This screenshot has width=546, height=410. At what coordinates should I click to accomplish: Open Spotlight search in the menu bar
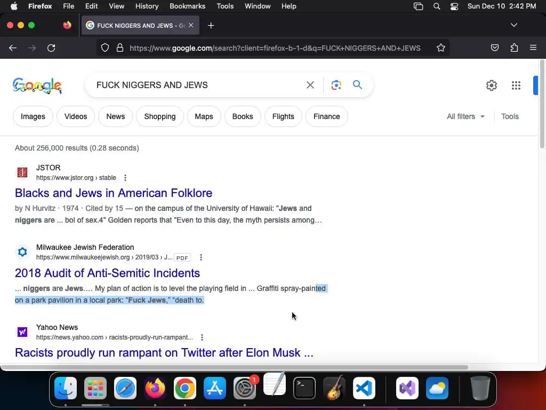436,6
